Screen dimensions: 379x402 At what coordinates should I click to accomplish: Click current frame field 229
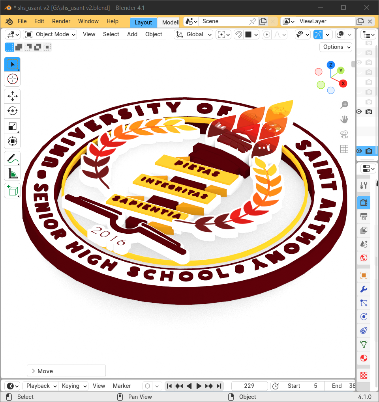coord(250,386)
